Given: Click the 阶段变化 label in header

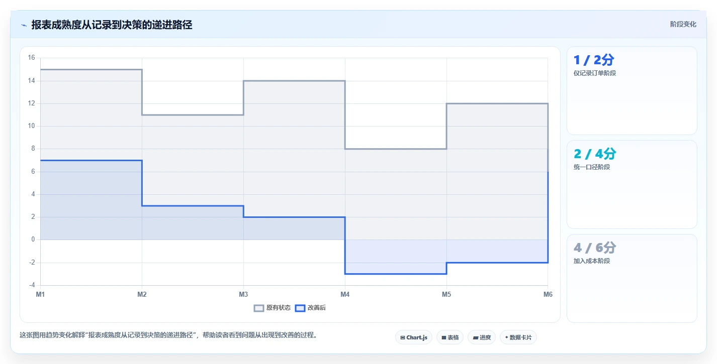Looking at the screenshot, I should 683,24.
